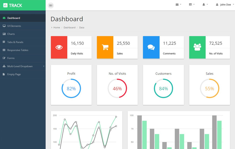Click the TRACK logo chart icon

tap(6, 6)
